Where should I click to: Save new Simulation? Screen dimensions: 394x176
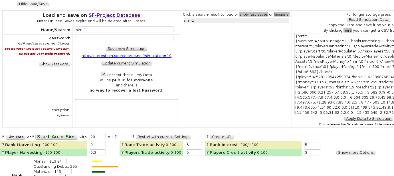click(x=126, y=48)
